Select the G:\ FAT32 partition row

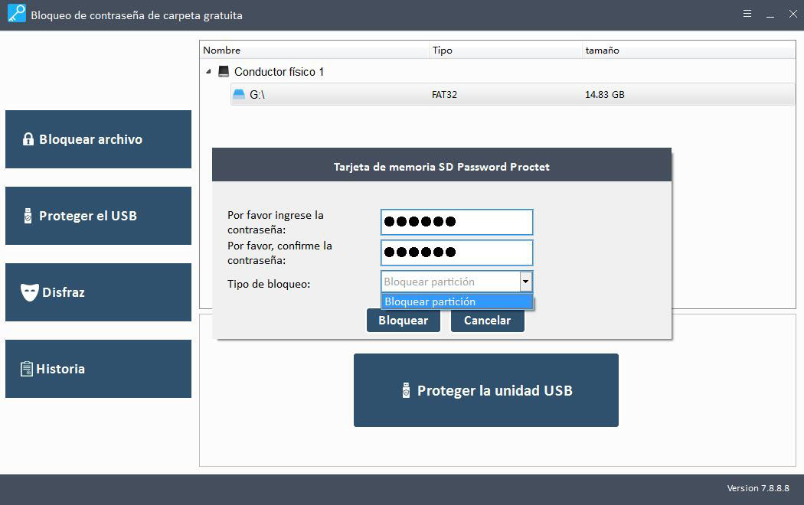[x=511, y=95]
